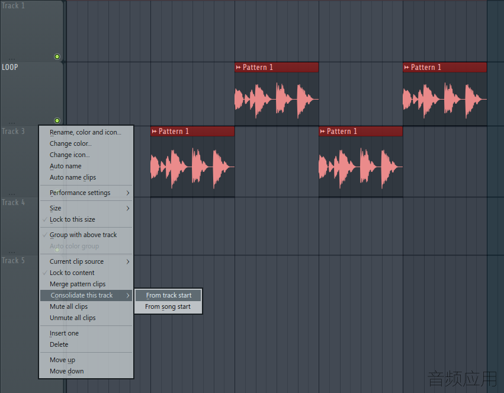Toggle Group with above track

pos(85,235)
